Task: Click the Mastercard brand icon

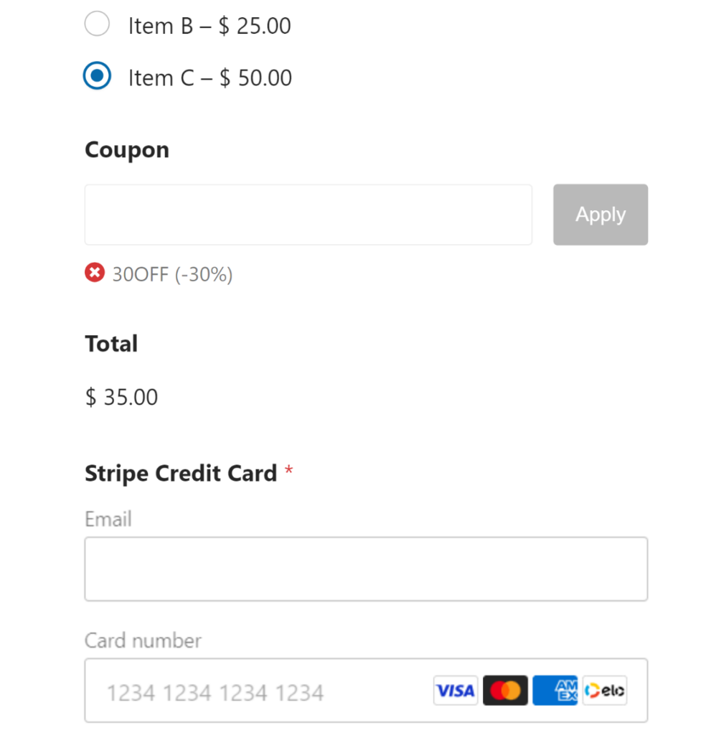Action: 505,690
